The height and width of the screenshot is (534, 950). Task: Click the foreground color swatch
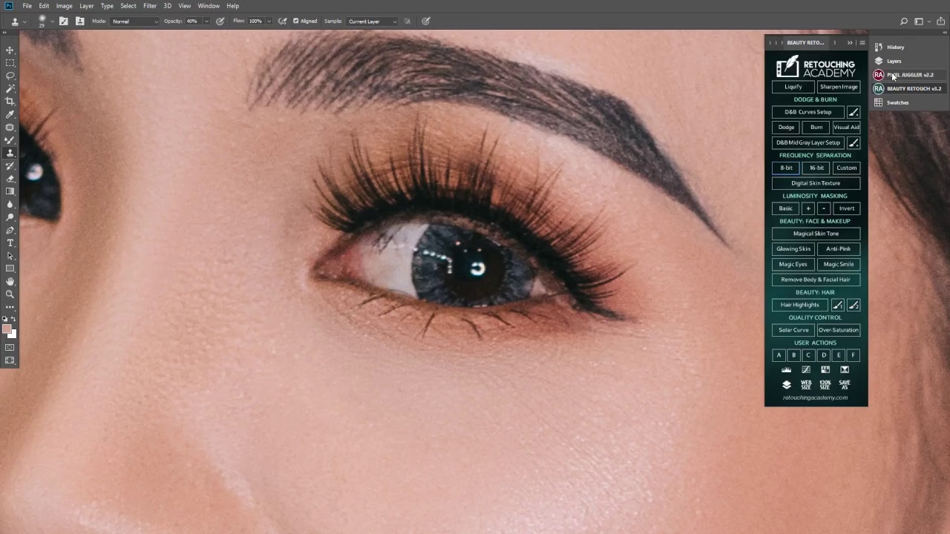(x=7, y=329)
